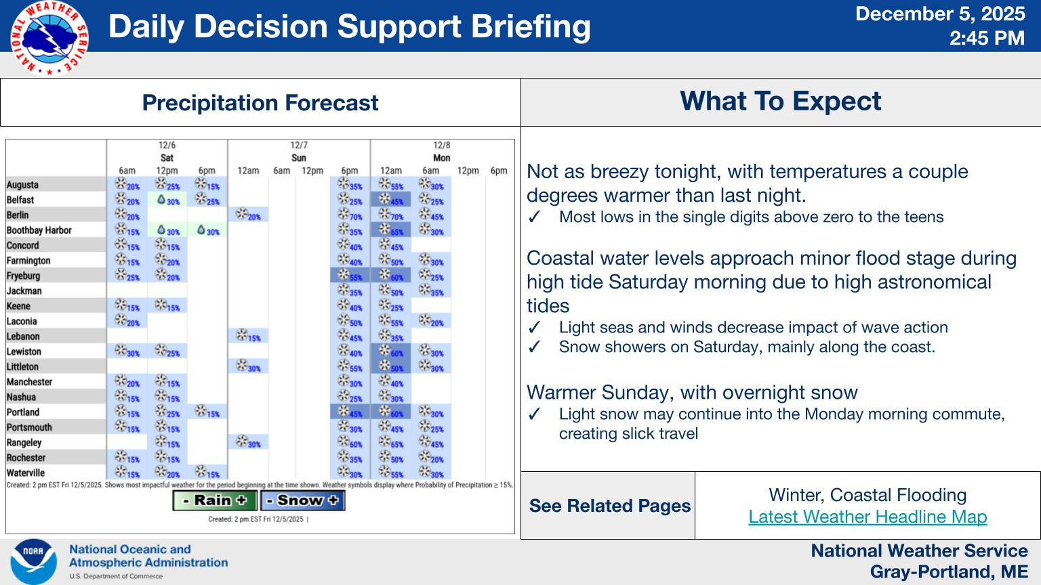Click the National Weather Service logo
Image resolution: width=1041 pixels, height=585 pixels.
pyautogui.click(x=49, y=38)
